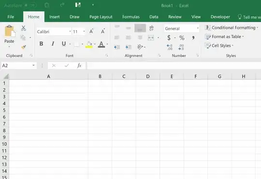Click the Wrap Text icon
261x179 pixels.
coord(151,28)
